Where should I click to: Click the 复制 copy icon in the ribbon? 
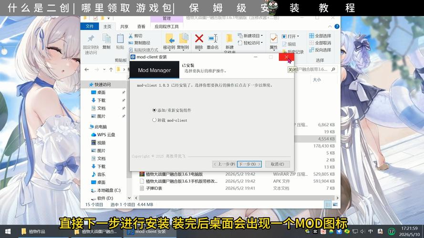(106, 39)
